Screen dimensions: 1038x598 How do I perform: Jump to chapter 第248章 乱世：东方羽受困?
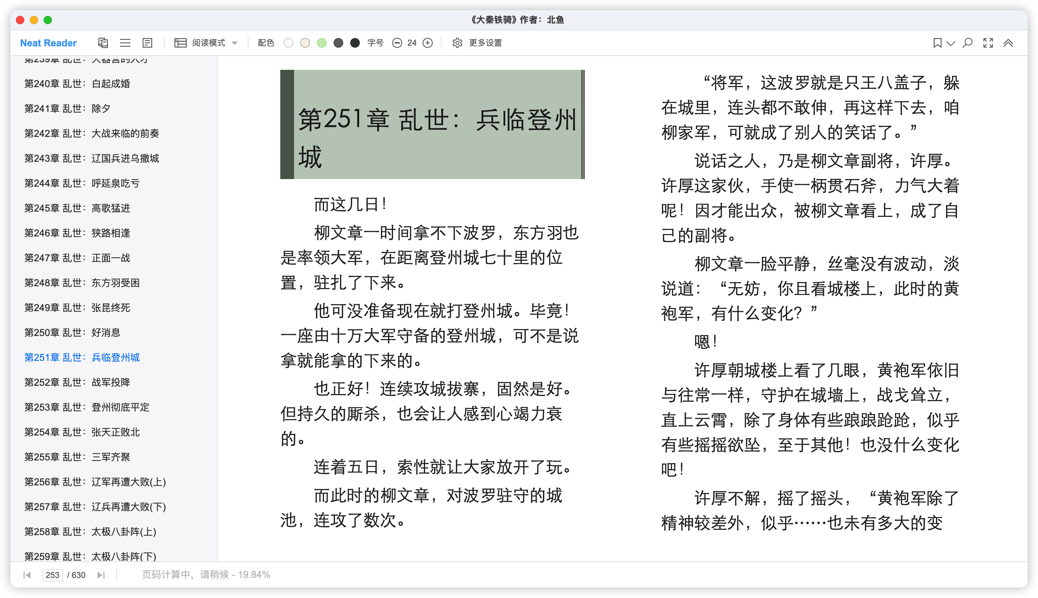[x=82, y=282]
